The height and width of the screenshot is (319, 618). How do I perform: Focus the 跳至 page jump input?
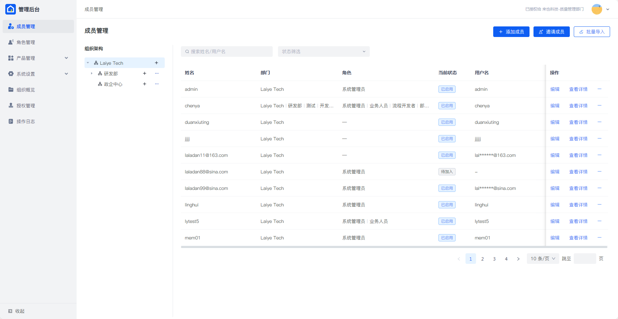click(x=585, y=259)
